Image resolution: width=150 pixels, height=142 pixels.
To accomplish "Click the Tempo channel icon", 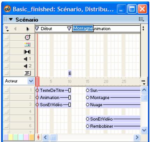I will click(x=28, y=37).
